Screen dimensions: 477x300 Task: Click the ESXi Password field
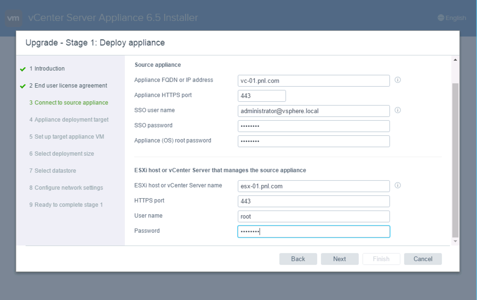(313, 231)
